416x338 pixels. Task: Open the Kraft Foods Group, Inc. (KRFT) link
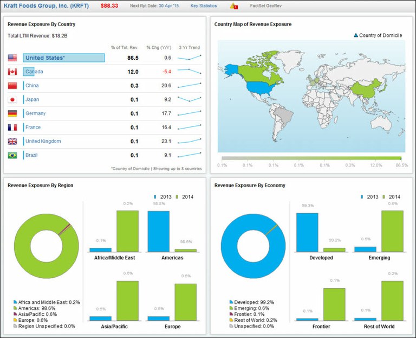[46, 5]
